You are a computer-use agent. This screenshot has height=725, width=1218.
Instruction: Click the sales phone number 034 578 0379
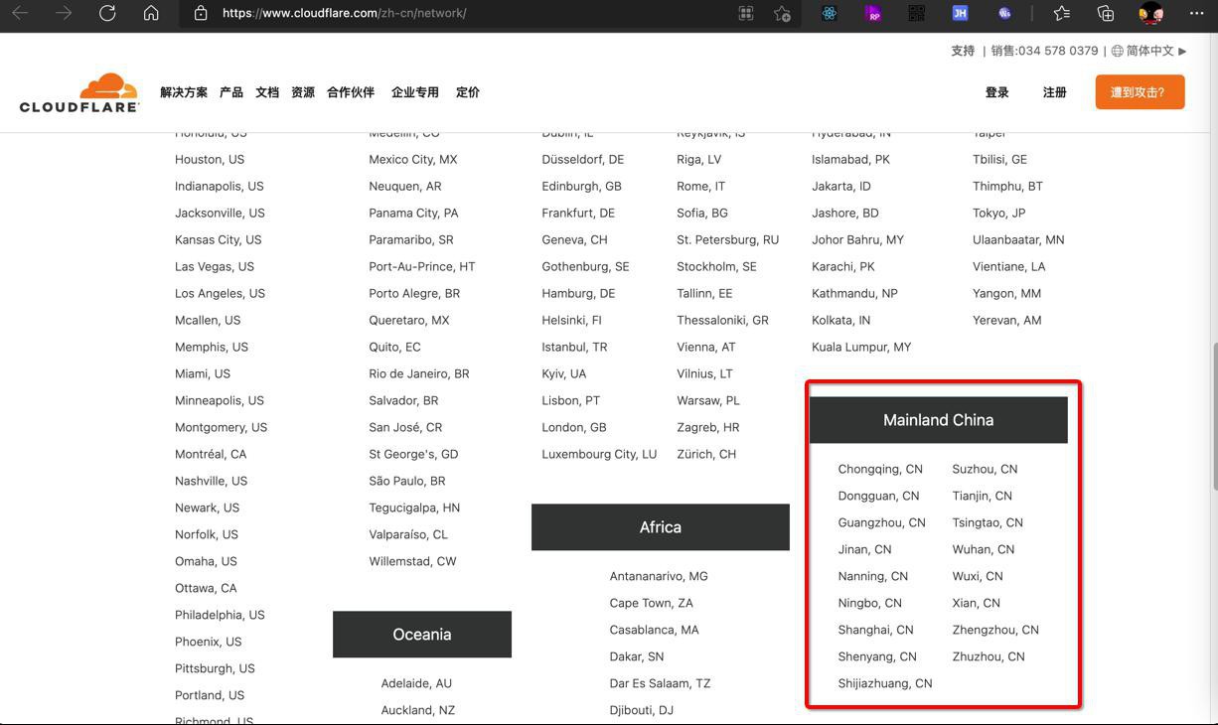click(x=1058, y=51)
